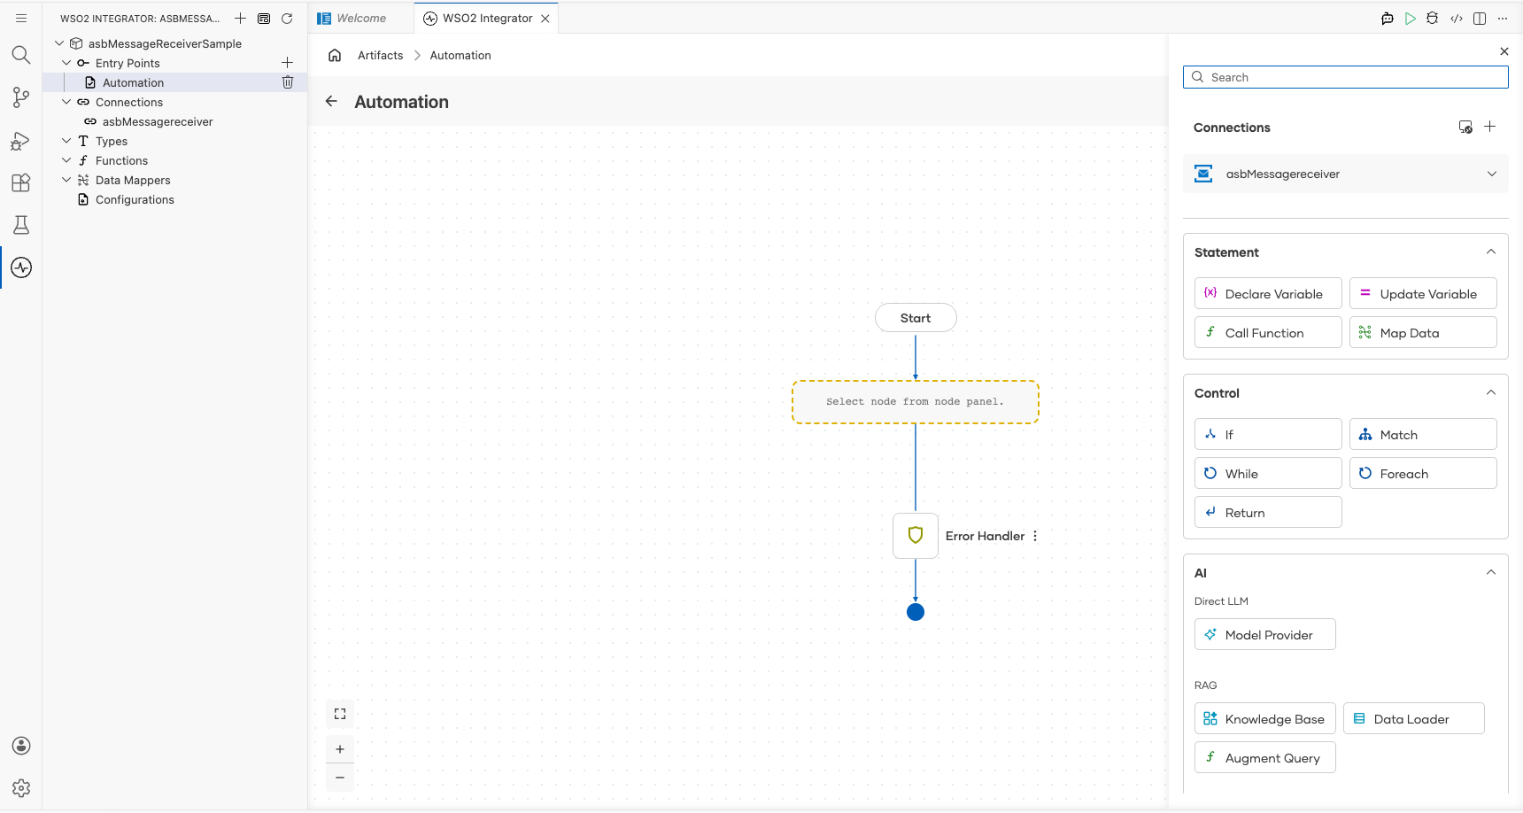Go to home icon in breadcrumb
The width and height of the screenshot is (1523, 813).
tap(335, 55)
